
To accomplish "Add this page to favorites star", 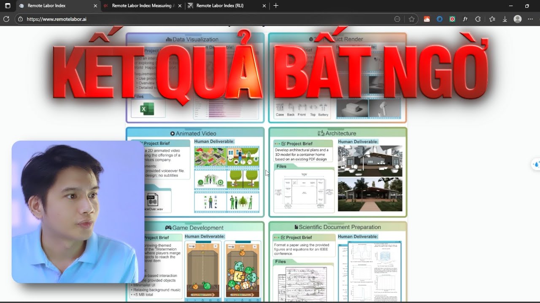I will [411, 19].
